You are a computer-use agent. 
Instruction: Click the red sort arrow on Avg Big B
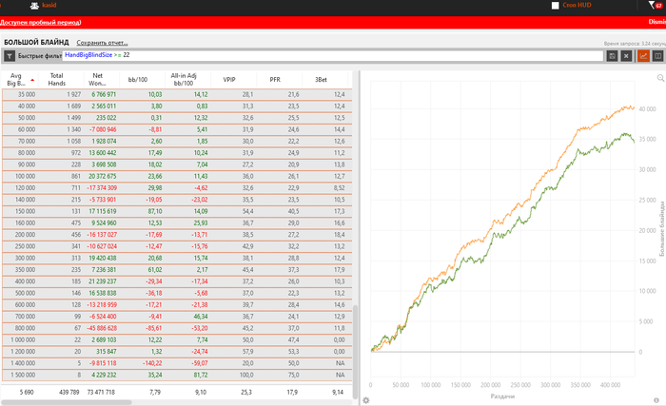tap(32, 80)
